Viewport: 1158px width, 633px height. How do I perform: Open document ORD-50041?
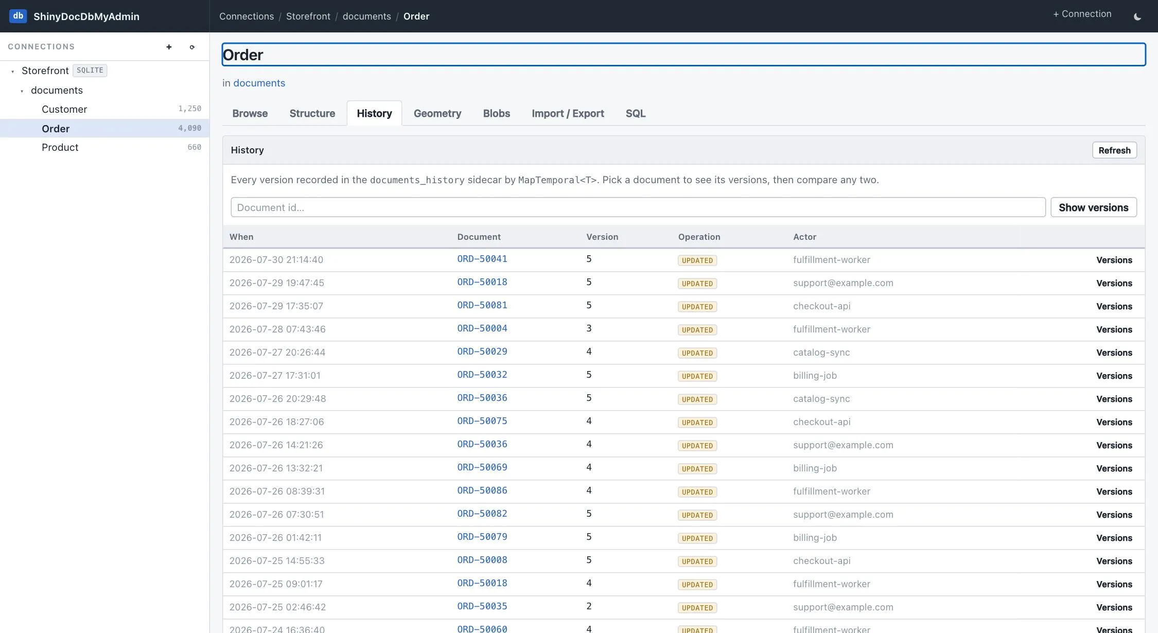[482, 259]
